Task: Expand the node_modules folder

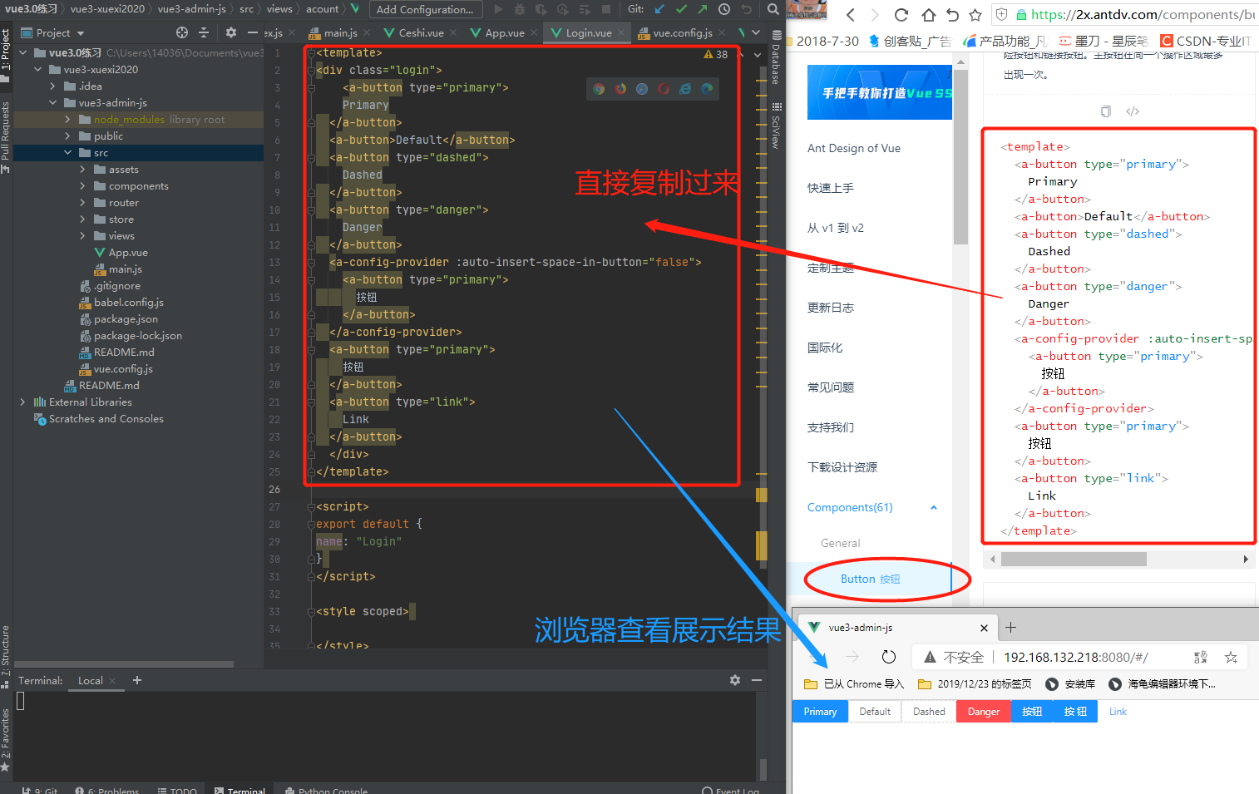Action: click(69, 120)
